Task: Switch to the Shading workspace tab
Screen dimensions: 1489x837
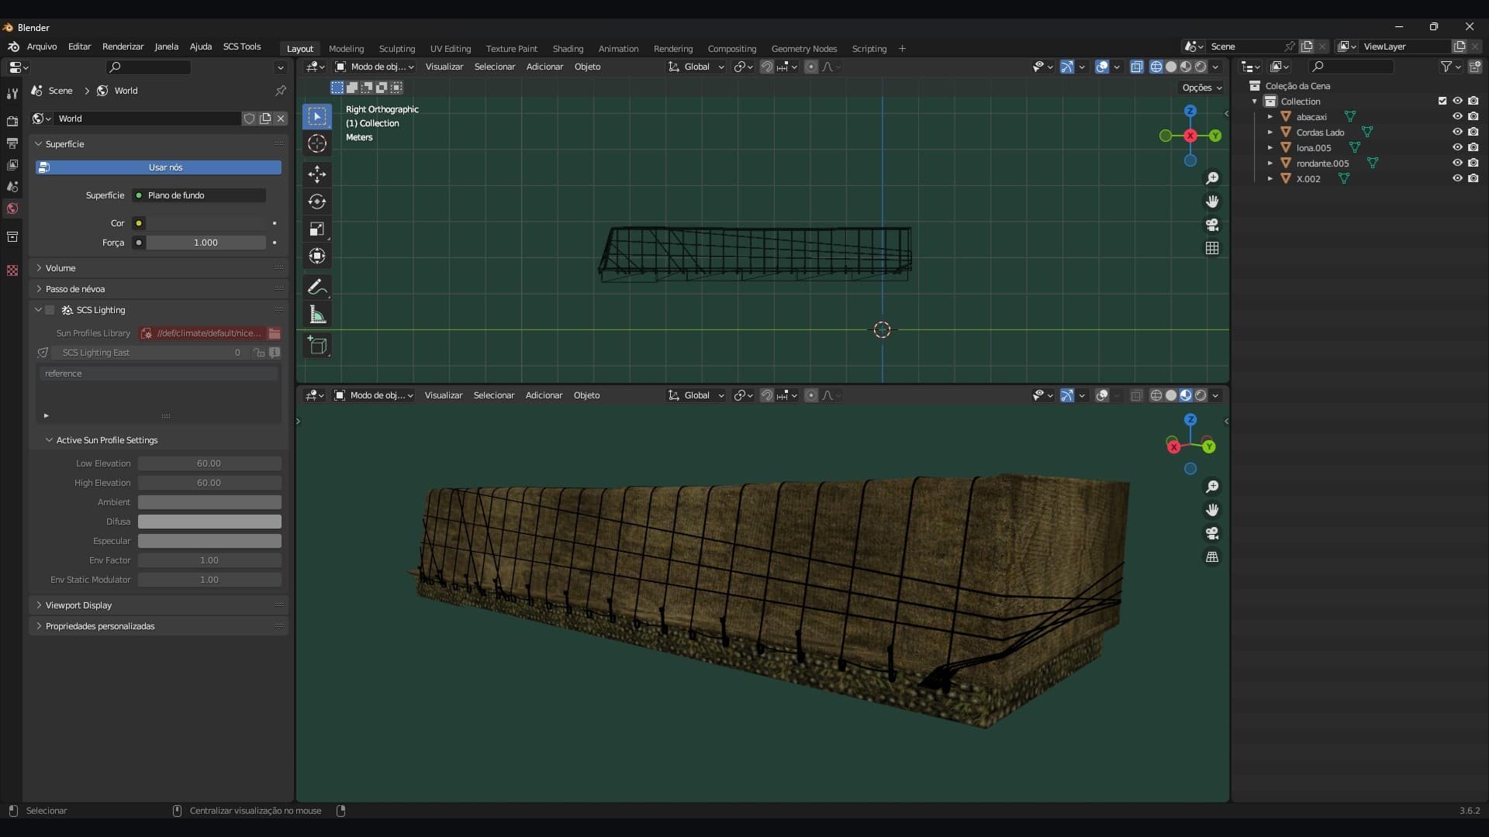Action: tap(568, 49)
